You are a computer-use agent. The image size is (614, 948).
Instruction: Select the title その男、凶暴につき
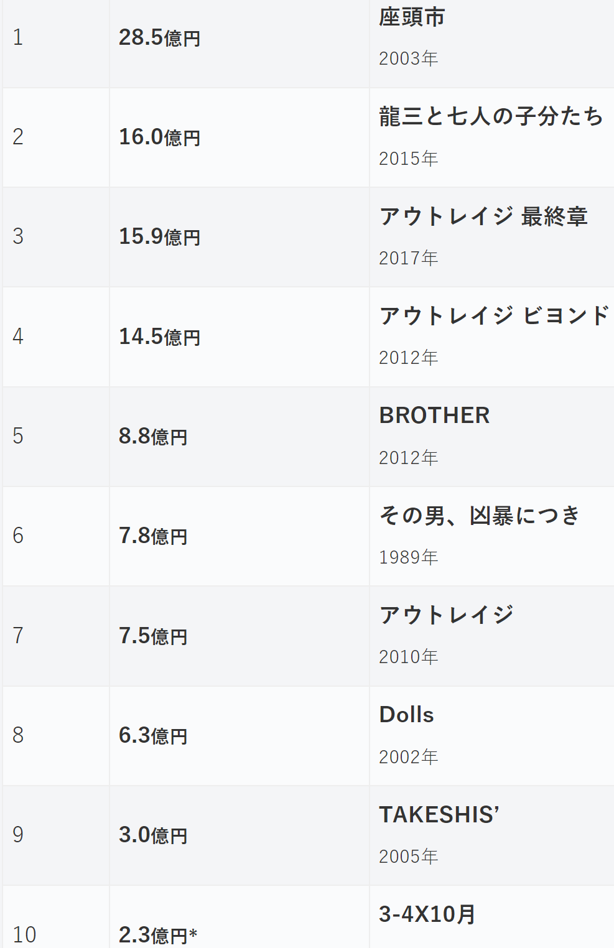(480, 516)
